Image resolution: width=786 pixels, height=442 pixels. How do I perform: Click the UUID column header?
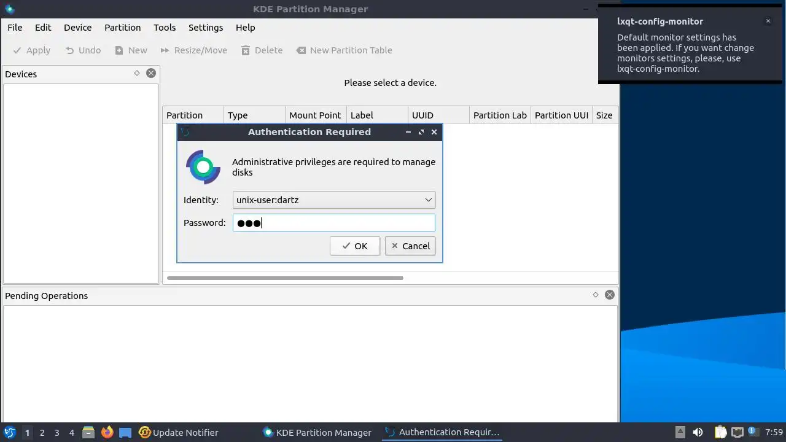(x=439, y=115)
